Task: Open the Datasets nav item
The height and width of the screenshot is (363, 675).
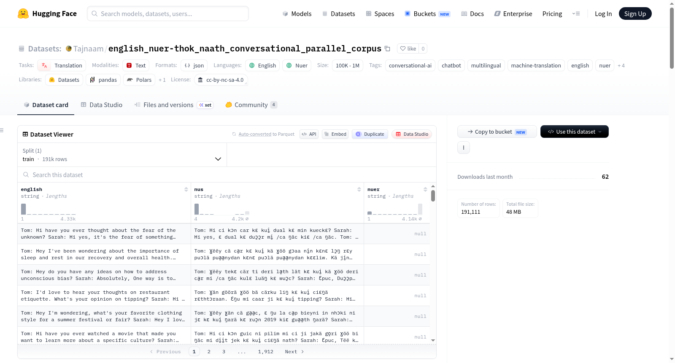Action: [338, 13]
